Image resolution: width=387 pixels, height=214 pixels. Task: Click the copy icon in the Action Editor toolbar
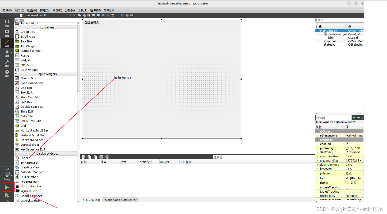(89, 157)
